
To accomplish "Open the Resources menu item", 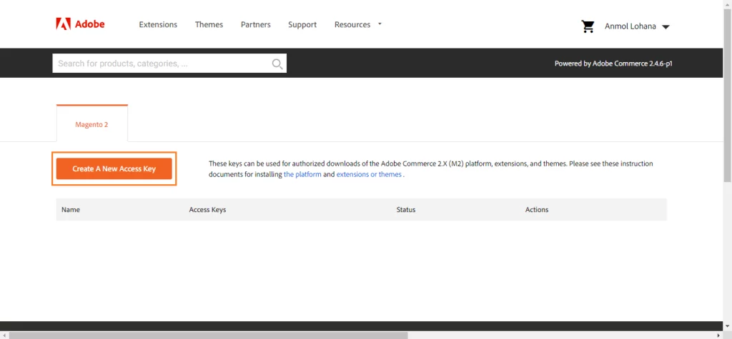I will pos(352,25).
